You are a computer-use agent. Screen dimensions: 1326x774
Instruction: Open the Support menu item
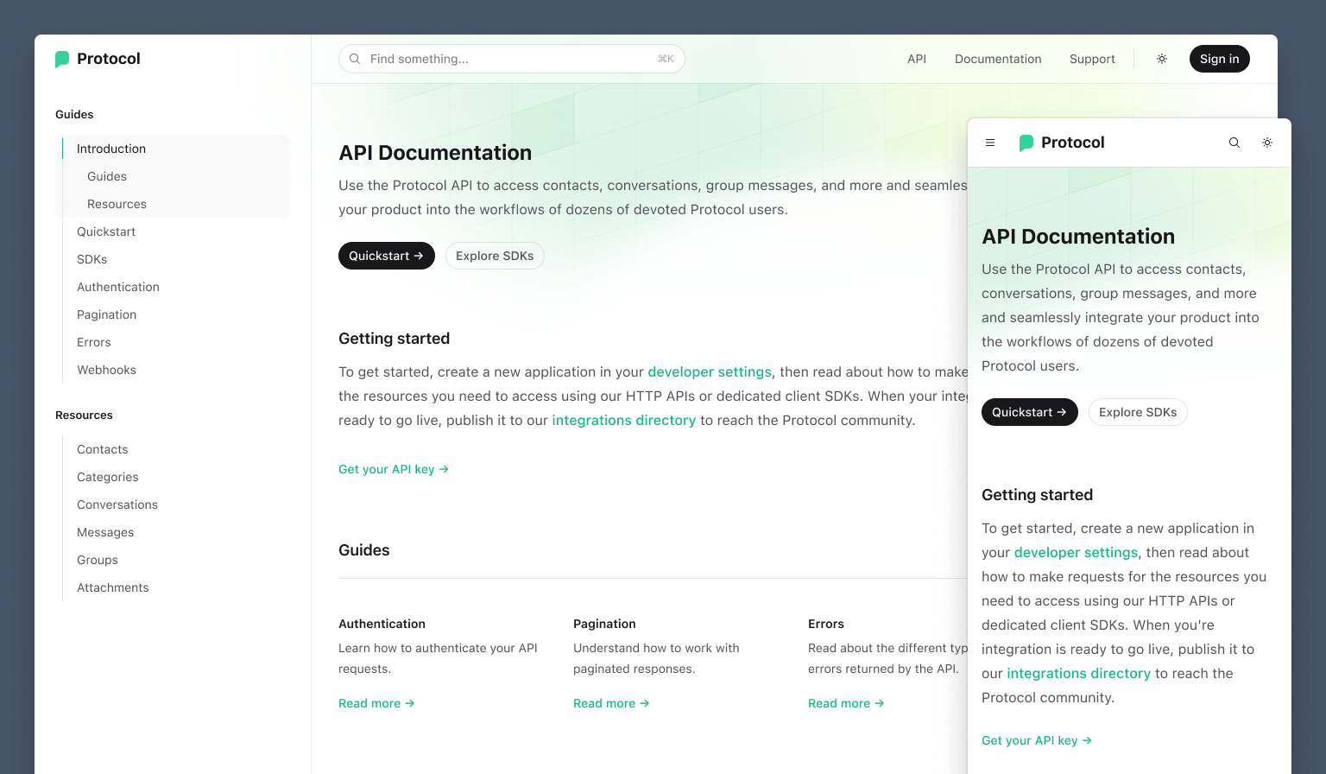pyautogui.click(x=1092, y=59)
